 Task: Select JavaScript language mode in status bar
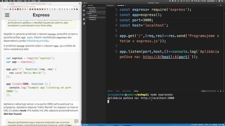tap(214, 125)
